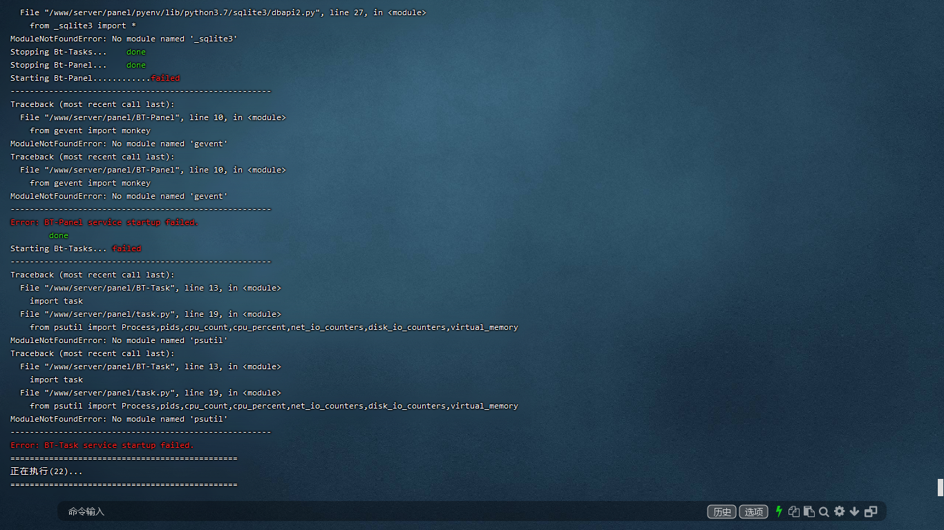Screen dimensions: 944x530
Task: Click the green lightning quick command icon
Action: point(779,511)
